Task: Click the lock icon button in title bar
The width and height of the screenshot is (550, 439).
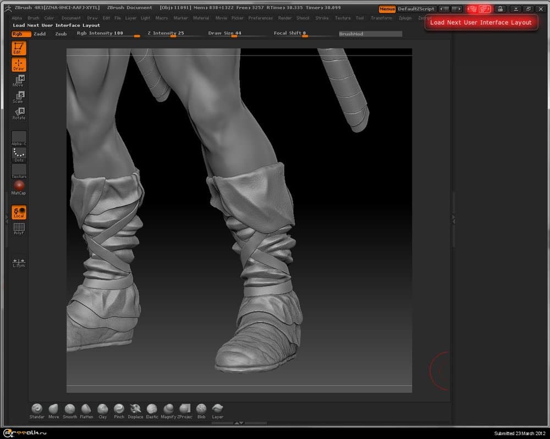Action: 501,9
